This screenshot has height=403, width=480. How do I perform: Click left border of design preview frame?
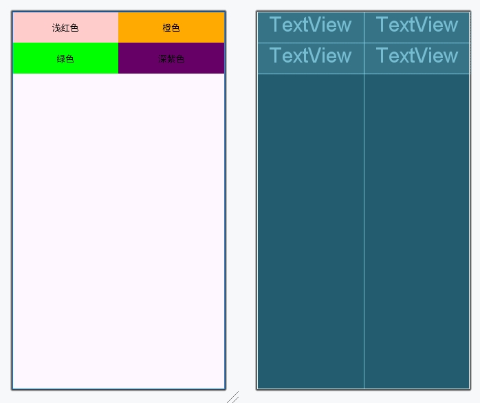[x=12, y=206]
